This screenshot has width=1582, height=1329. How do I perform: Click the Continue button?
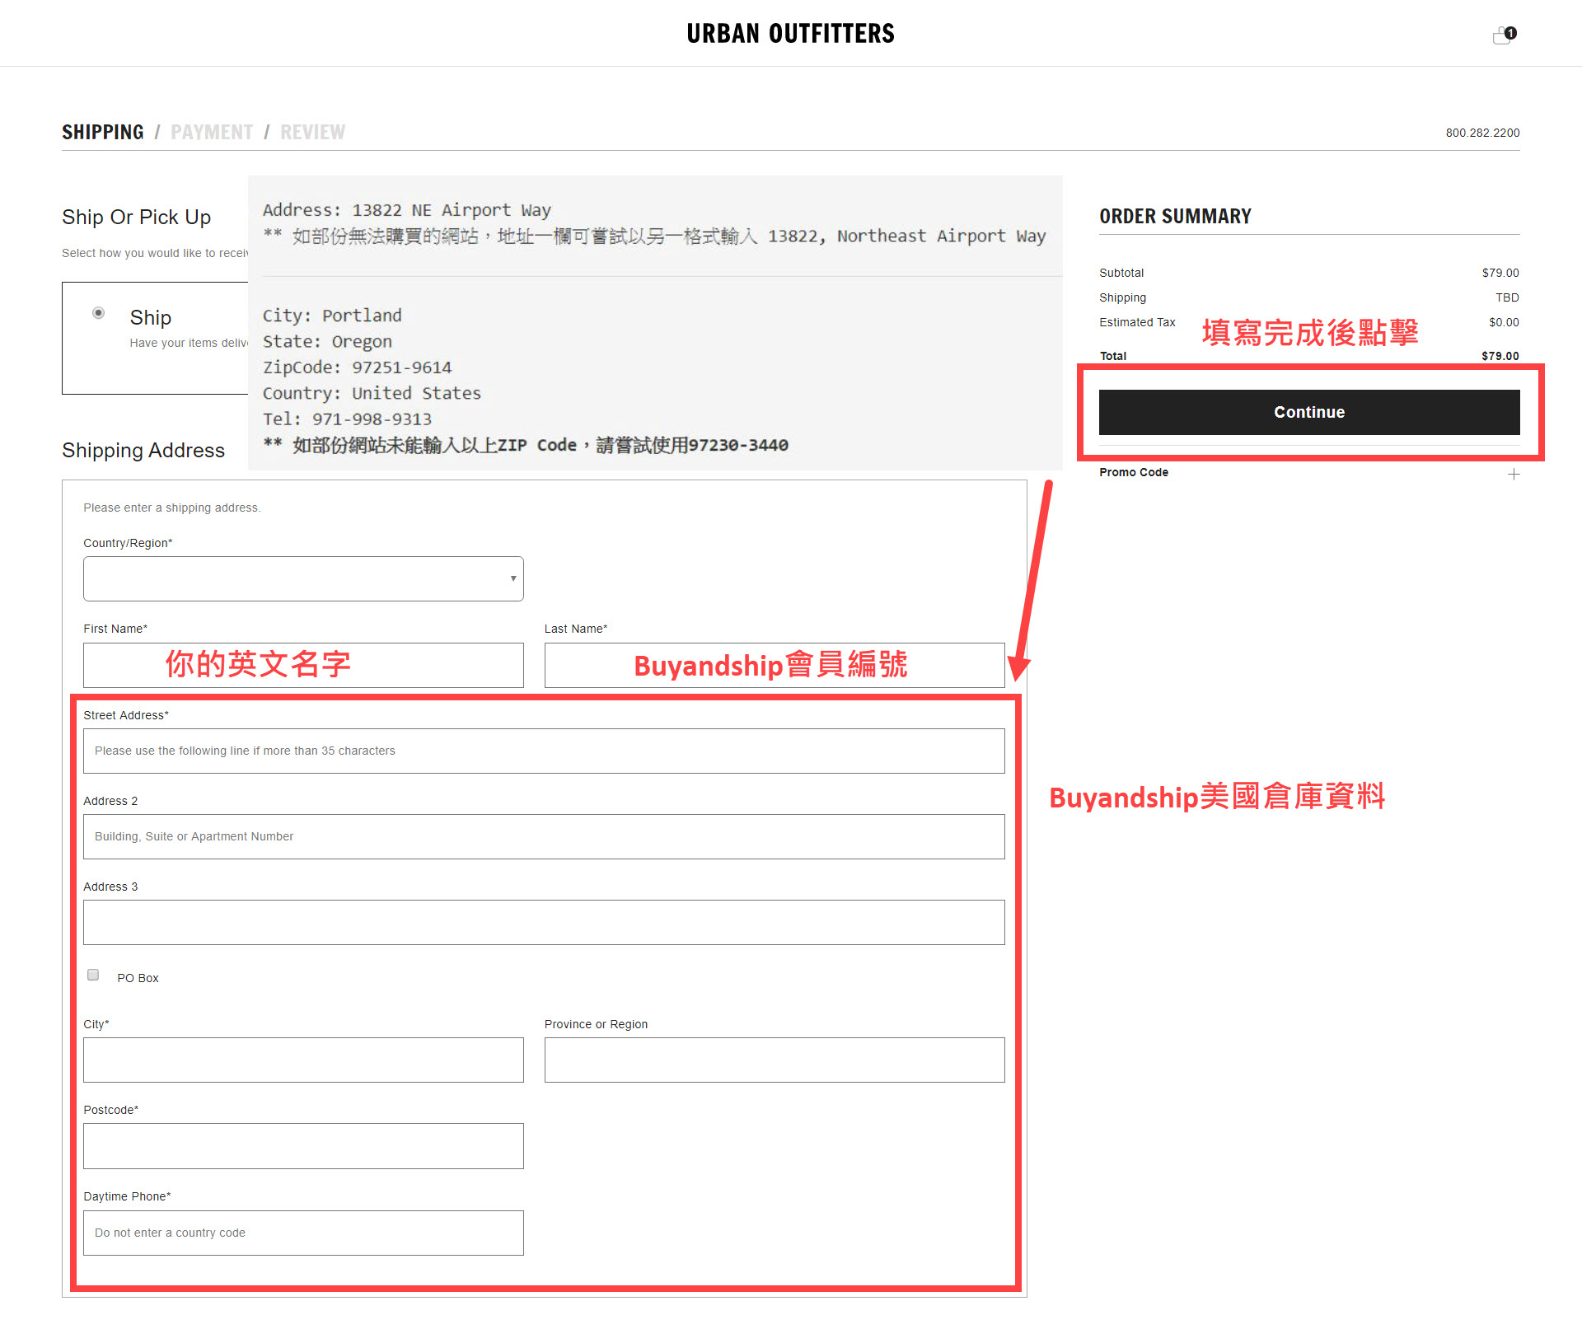pyautogui.click(x=1308, y=412)
